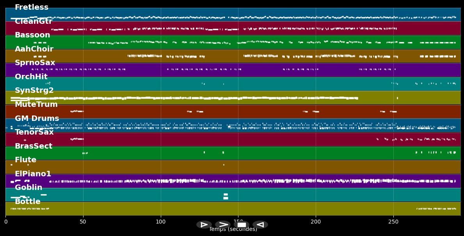Select the TenorSax track label
The width and height of the screenshot is (464, 236).
click(x=34, y=132)
